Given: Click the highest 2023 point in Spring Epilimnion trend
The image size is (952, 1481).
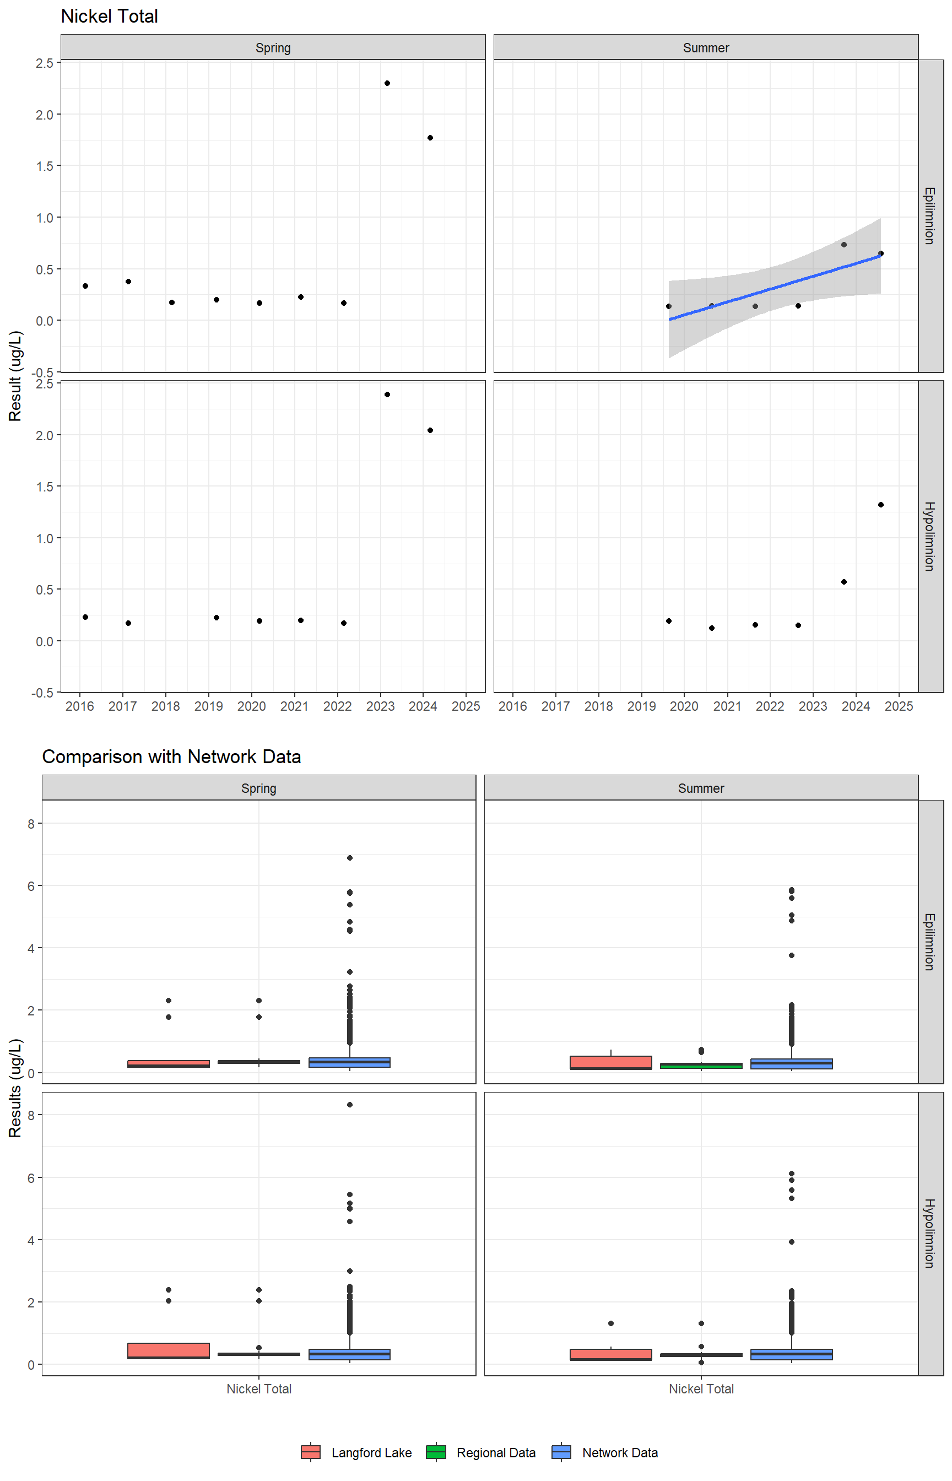Looking at the screenshot, I should point(387,83).
